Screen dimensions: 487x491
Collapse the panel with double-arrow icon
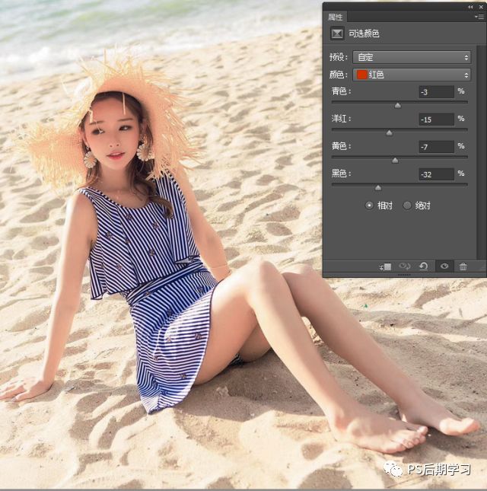tap(471, 7)
